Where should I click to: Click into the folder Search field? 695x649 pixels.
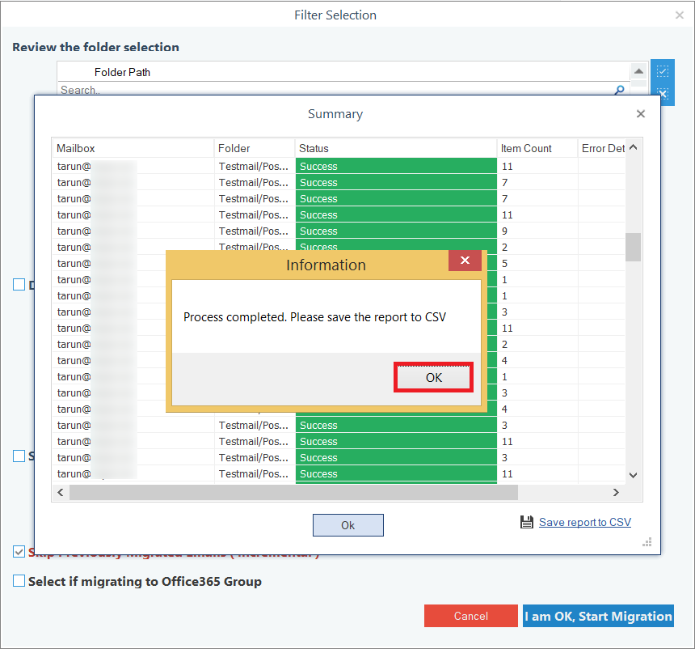(337, 90)
